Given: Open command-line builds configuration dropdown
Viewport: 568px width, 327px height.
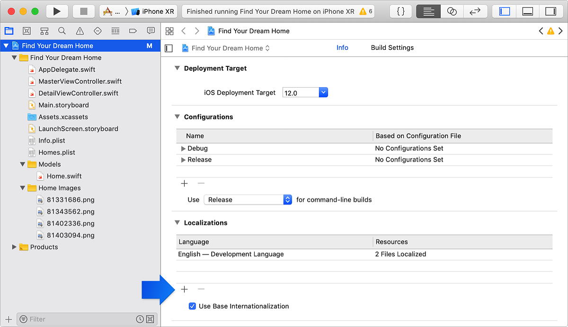Looking at the screenshot, I should 248,200.
